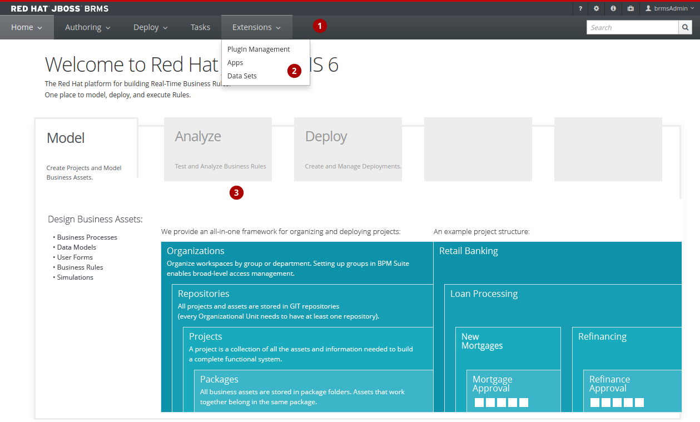700x422 pixels.
Task: Click the magnifier search button
Action: coord(686,27)
